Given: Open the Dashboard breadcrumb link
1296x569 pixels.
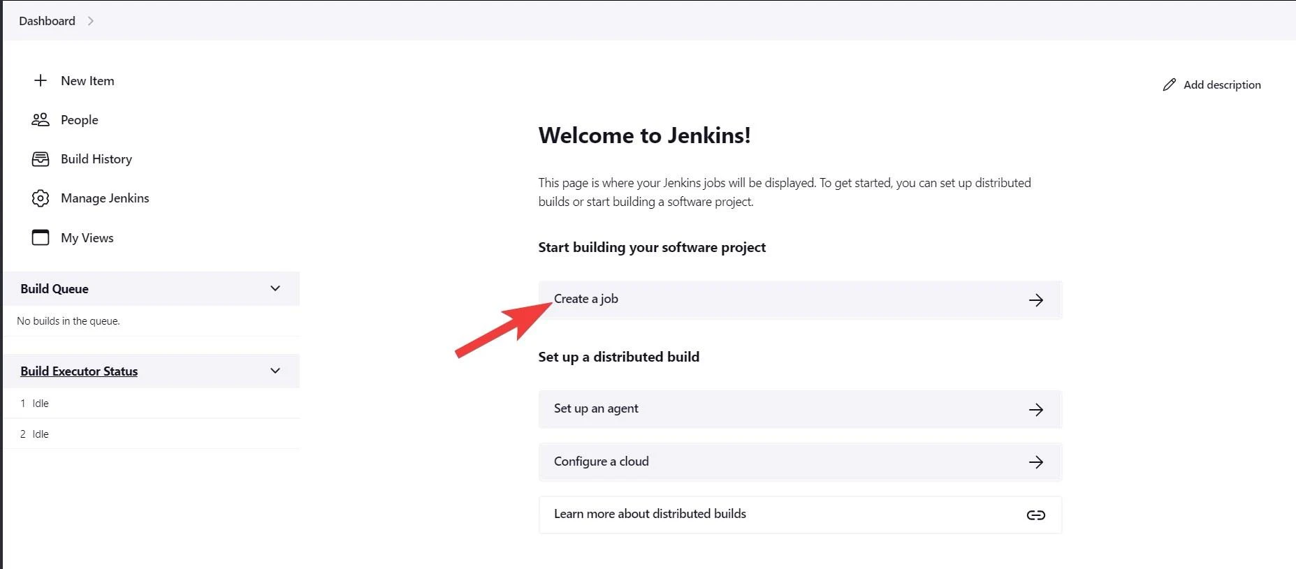Looking at the screenshot, I should (x=46, y=21).
